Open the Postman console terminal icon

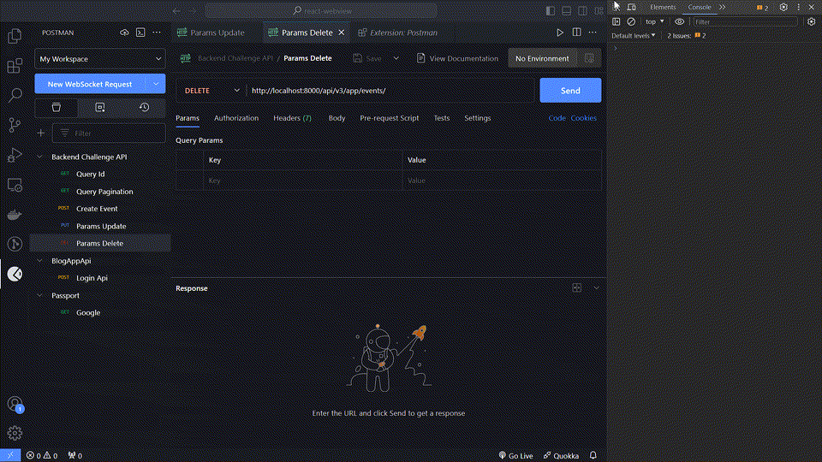click(x=140, y=33)
